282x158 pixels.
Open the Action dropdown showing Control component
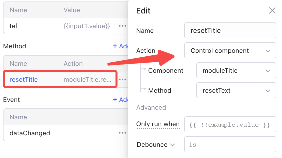tap(230, 51)
